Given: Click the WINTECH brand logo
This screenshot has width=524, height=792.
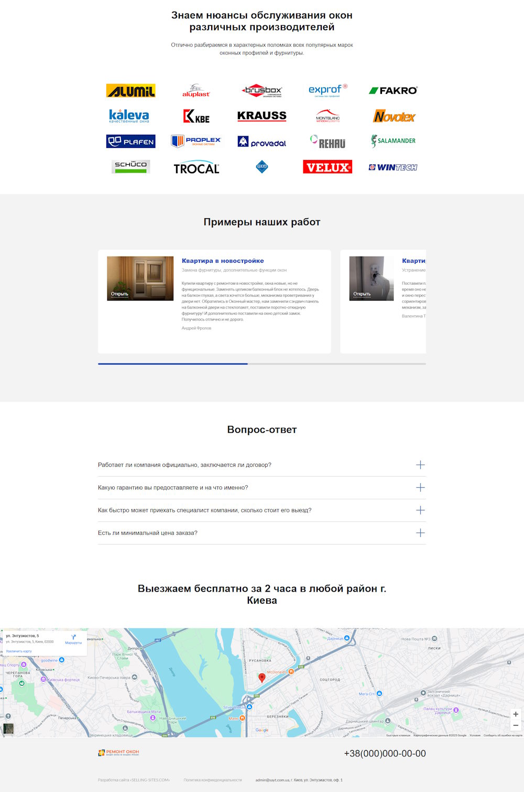Looking at the screenshot, I should point(393,167).
